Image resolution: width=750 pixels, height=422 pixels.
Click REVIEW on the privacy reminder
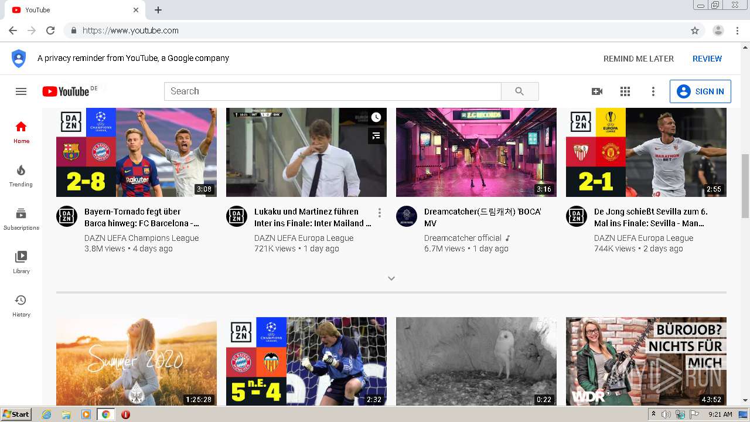coord(707,59)
